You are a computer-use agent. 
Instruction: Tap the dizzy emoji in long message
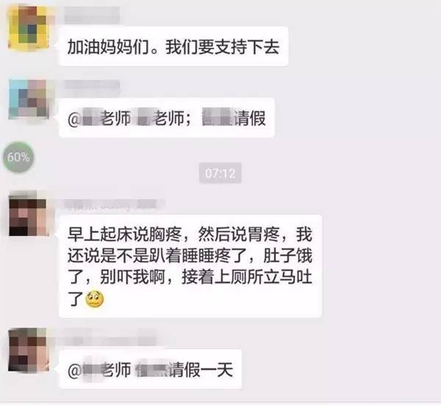click(x=95, y=299)
